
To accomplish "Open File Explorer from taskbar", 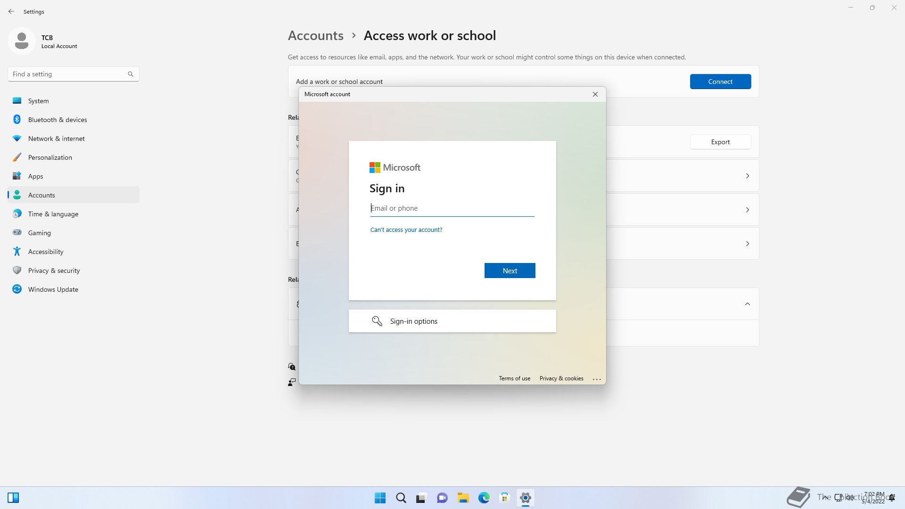I will (463, 498).
